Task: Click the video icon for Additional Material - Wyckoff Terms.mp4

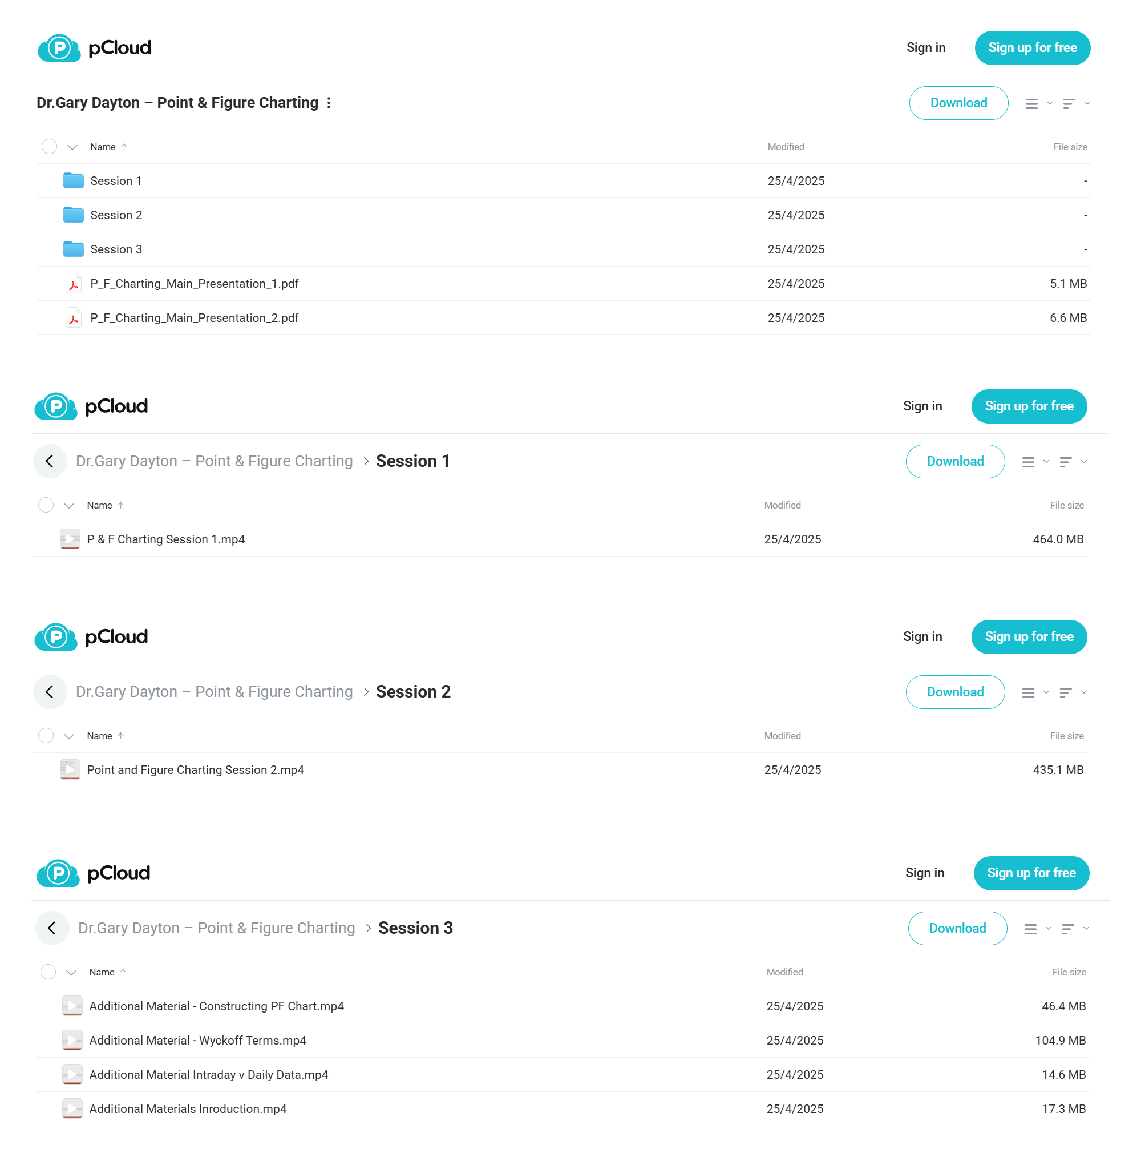Action: [72, 1040]
